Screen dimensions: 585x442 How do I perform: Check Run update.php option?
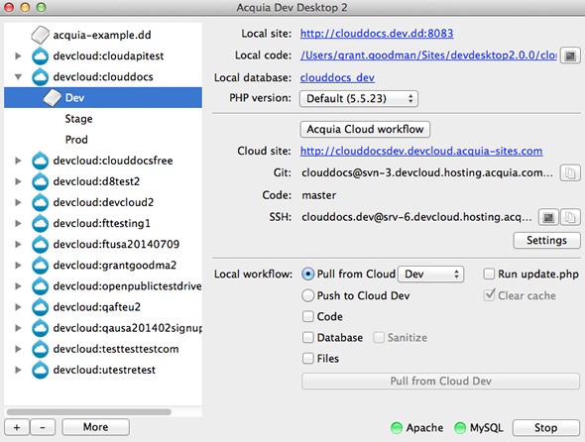489,275
